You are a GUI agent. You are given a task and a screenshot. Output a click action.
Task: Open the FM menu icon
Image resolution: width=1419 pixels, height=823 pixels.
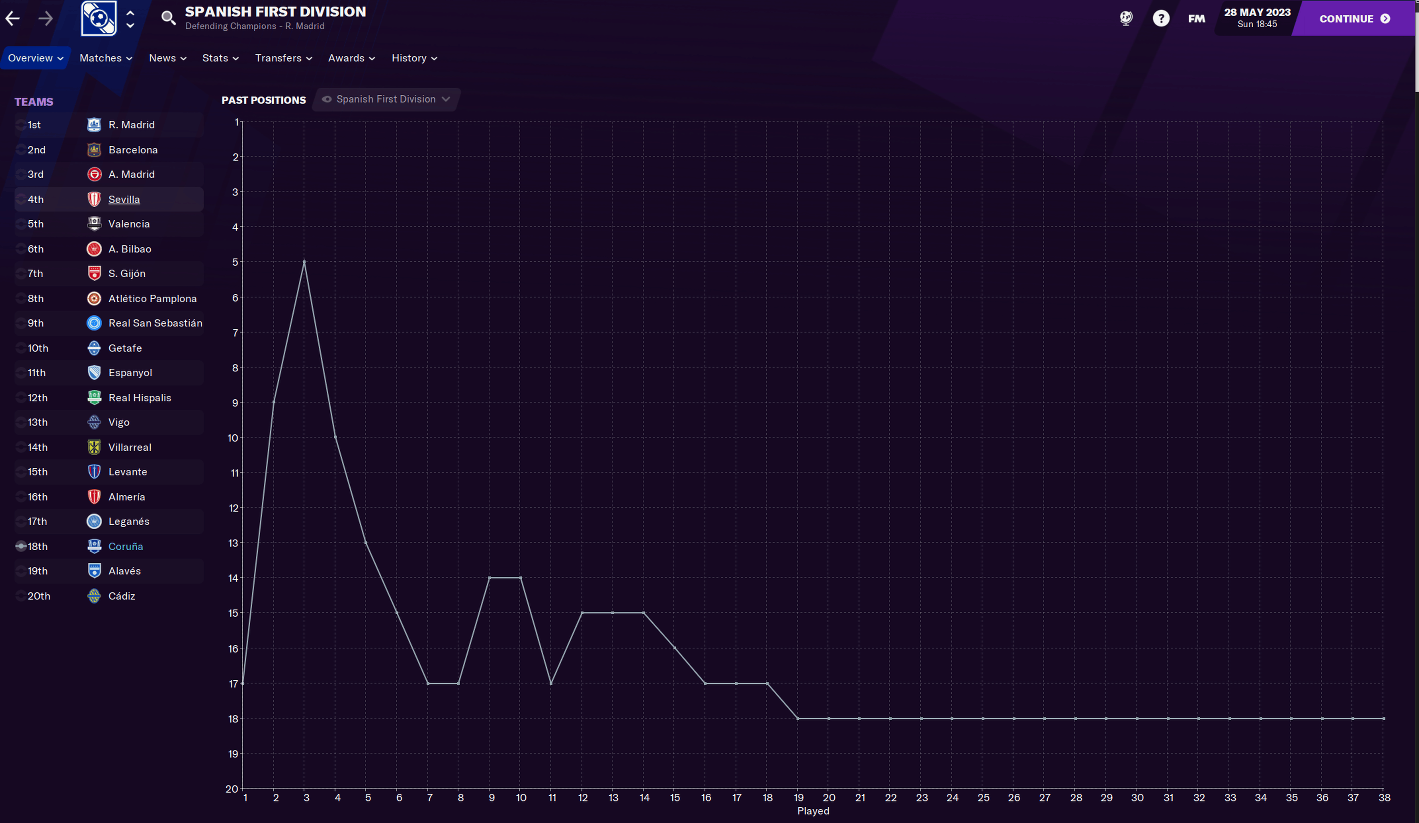click(1197, 18)
